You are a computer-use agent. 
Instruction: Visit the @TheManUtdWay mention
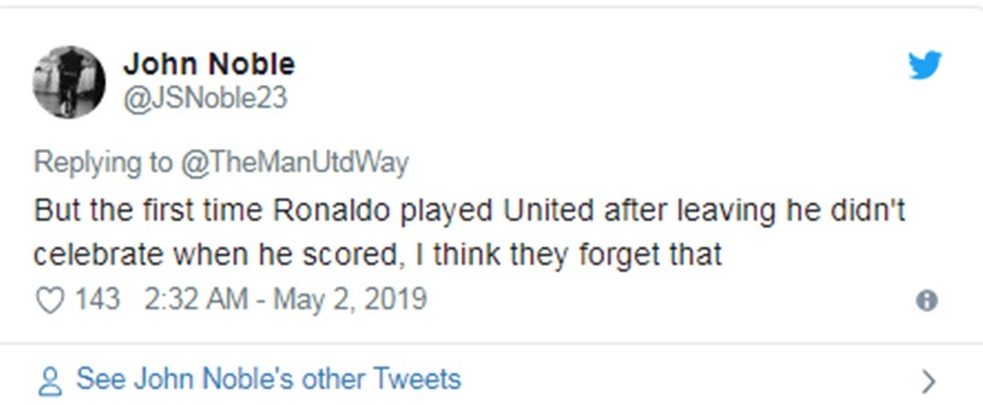pyautogui.click(x=296, y=162)
